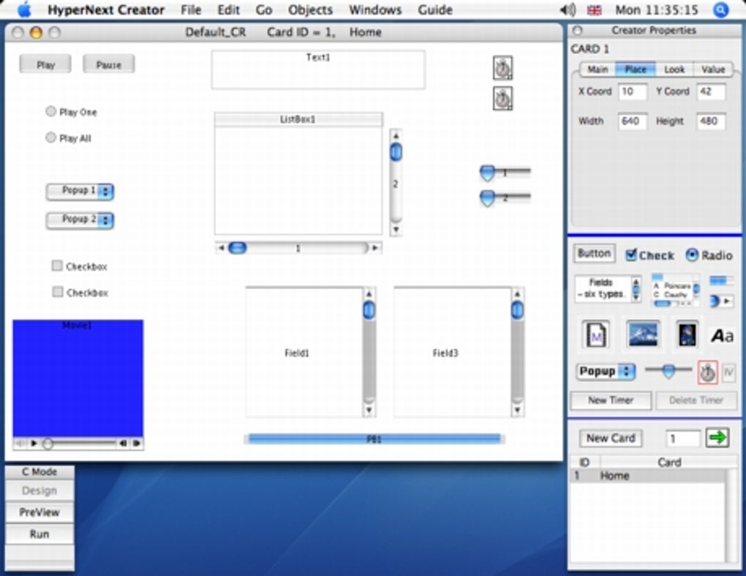Click slider 2 thumb on the card
The width and height of the screenshot is (746, 576).
[488, 198]
